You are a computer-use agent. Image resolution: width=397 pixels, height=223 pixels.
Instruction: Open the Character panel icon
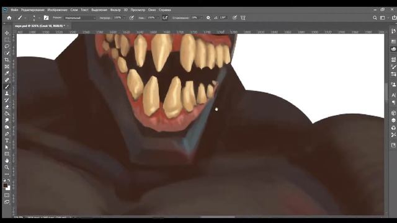point(393,95)
